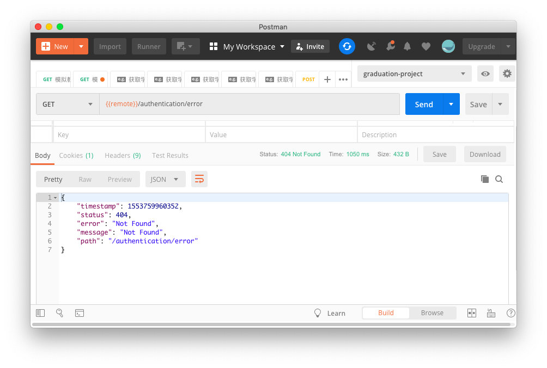Open the notifications bell
The width and height of the screenshot is (547, 368).
coord(407,46)
